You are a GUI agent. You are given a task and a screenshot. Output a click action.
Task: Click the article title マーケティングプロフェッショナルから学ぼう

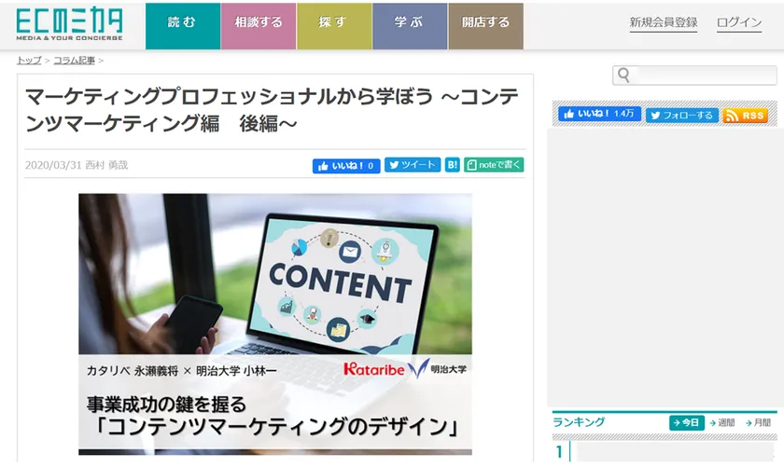tap(272, 109)
